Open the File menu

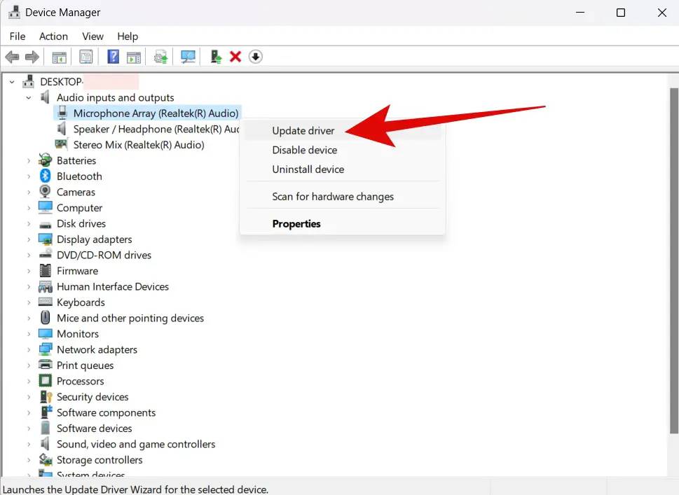(x=18, y=36)
